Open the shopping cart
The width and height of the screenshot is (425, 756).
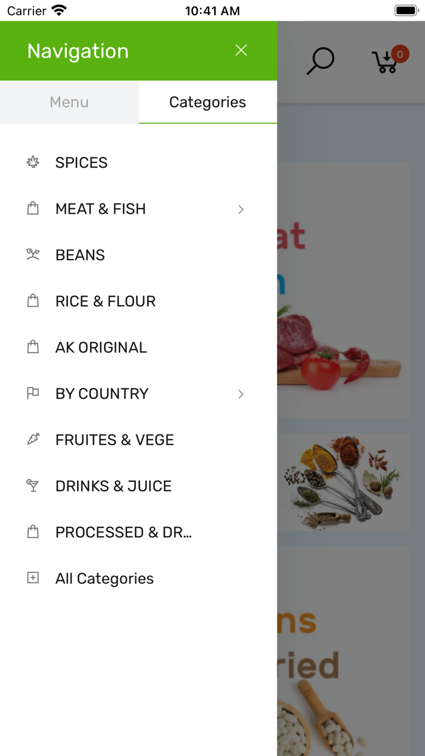click(x=385, y=61)
